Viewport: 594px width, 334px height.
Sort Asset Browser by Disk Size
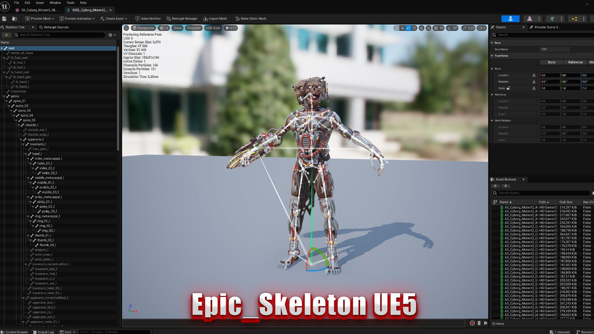tap(566, 202)
